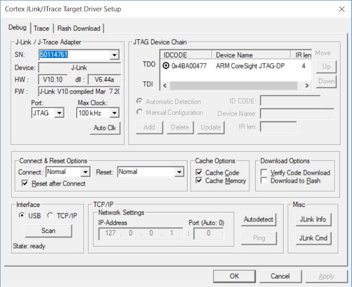
Task: Click the HW version V10.10 field
Action: click(53, 80)
